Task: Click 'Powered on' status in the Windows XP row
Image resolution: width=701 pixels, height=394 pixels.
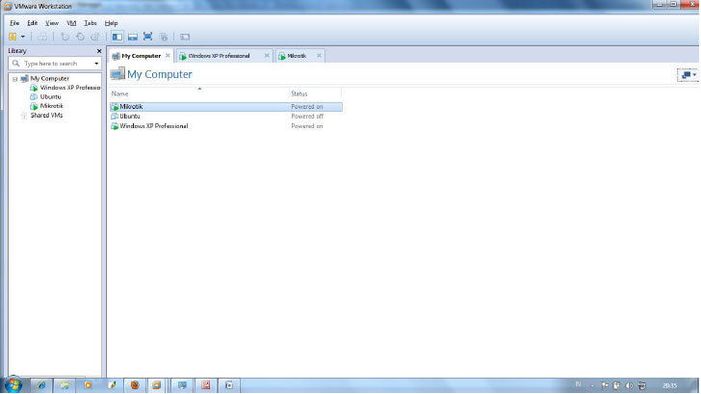Action: [x=306, y=126]
